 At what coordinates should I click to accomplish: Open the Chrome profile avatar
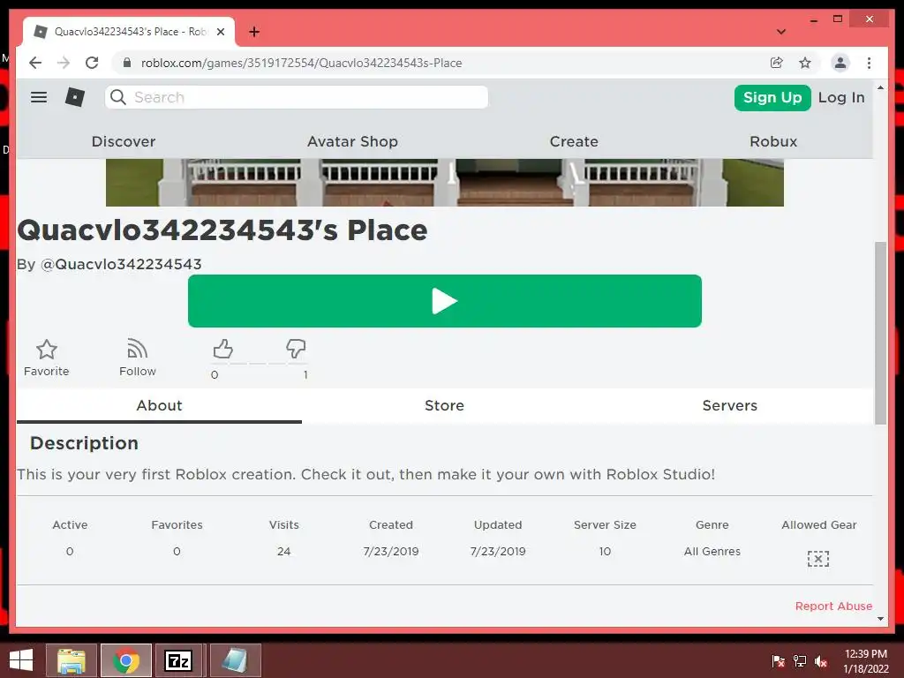[x=840, y=63]
